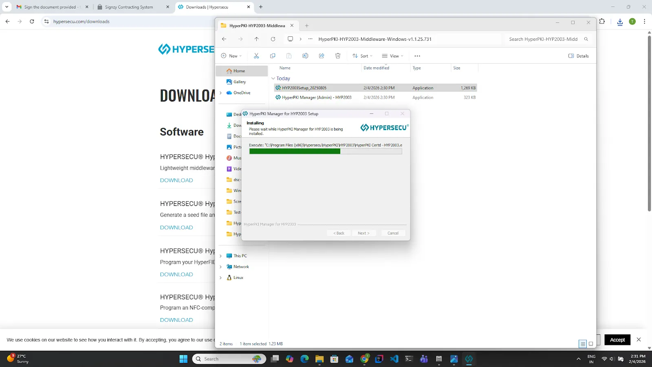Image resolution: width=652 pixels, height=367 pixels.
Task: Add a new File Explorer tab
Action: [307, 26]
